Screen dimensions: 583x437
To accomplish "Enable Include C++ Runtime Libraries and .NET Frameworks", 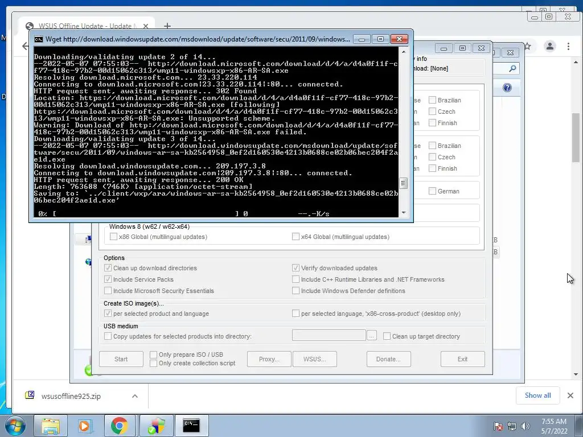I will pyautogui.click(x=295, y=279).
